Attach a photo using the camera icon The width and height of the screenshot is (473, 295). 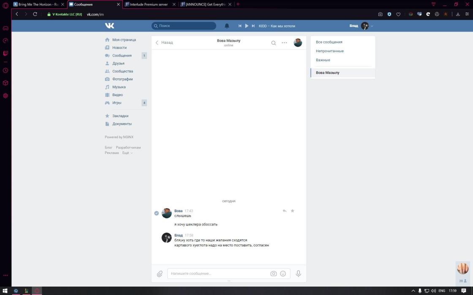(273, 274)
